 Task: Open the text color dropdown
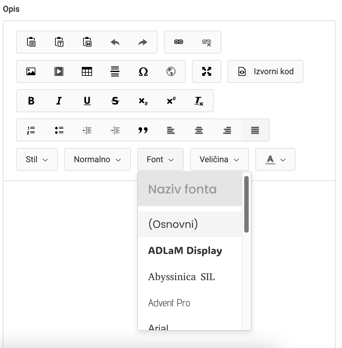coord(275,159)
